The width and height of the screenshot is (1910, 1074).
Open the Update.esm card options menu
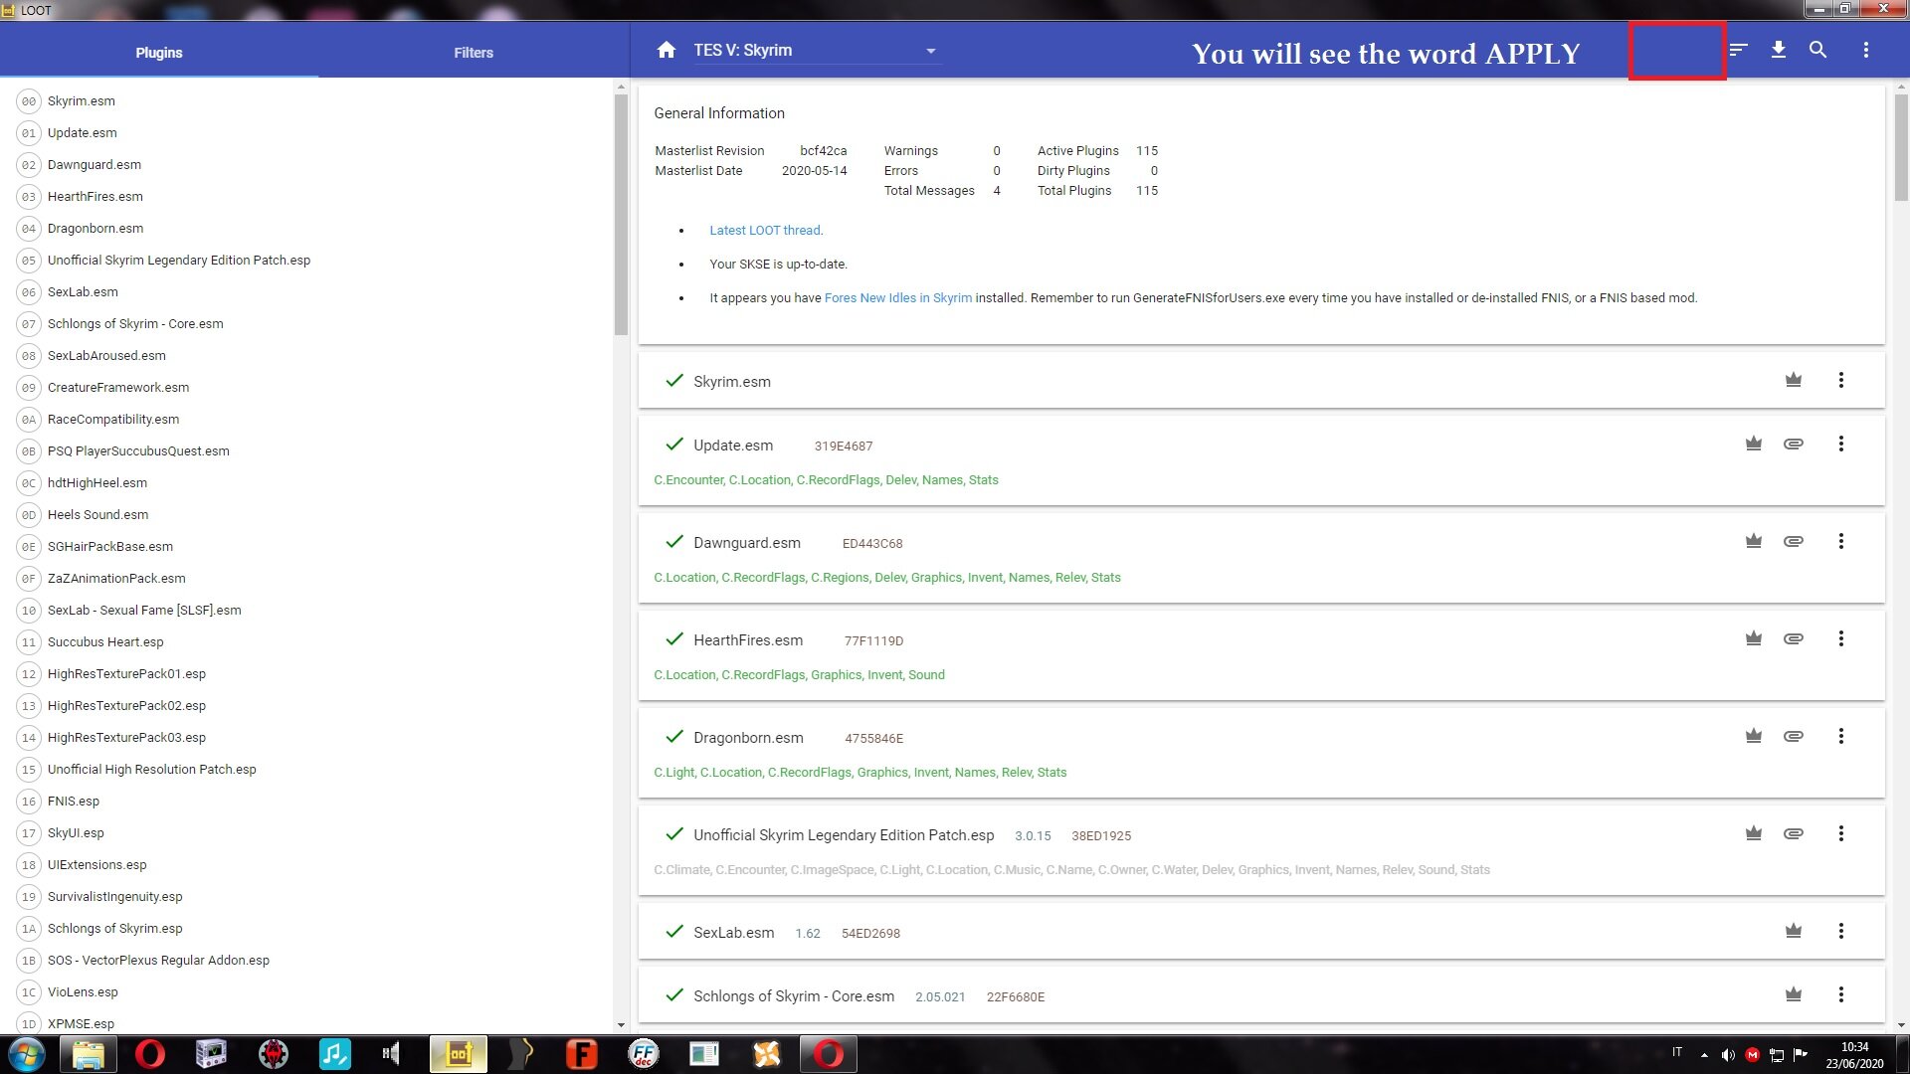pos(1841,444)
